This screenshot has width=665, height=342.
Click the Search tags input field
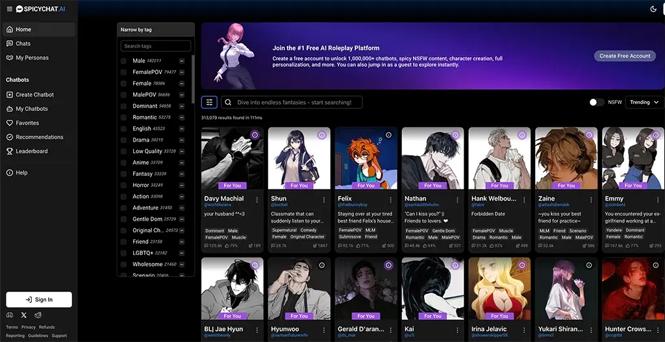pos(156,46)
